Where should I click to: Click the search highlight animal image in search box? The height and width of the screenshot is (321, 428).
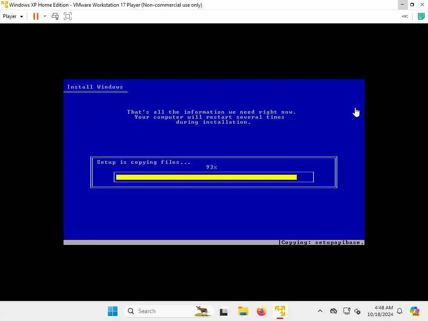point(202,311)
